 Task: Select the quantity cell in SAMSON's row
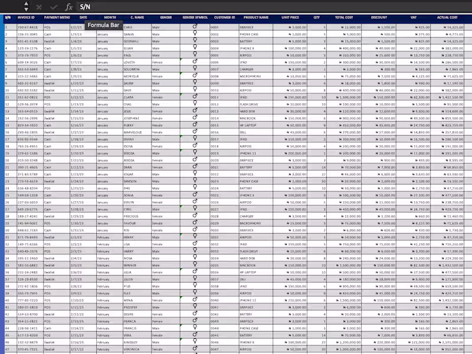coord(317,181)
